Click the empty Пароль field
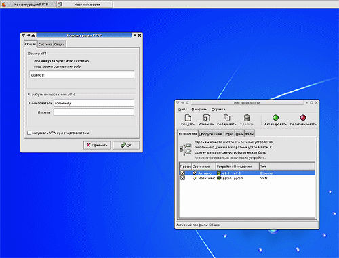 tap(94, 112)
